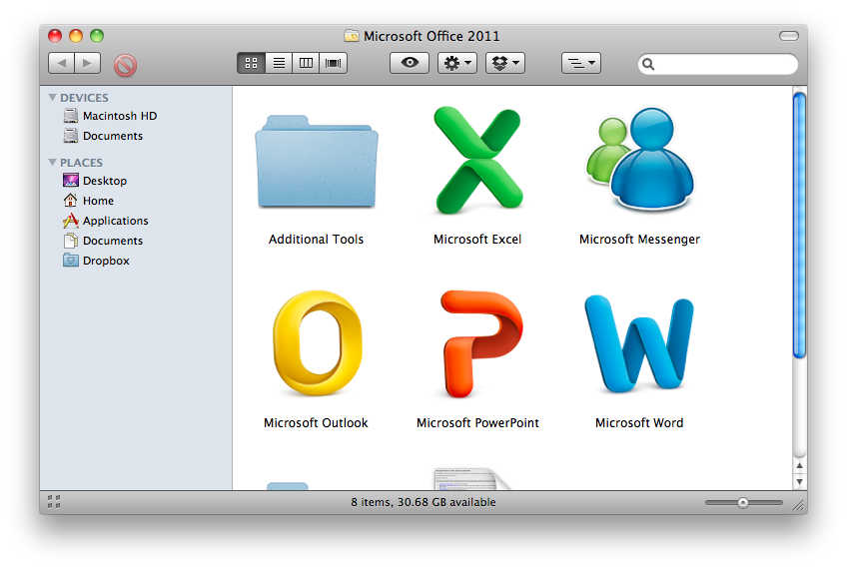The width and height of the screenshot is (847, 569).
Task: Switch to icon view mode
Action: pos(251,63)
